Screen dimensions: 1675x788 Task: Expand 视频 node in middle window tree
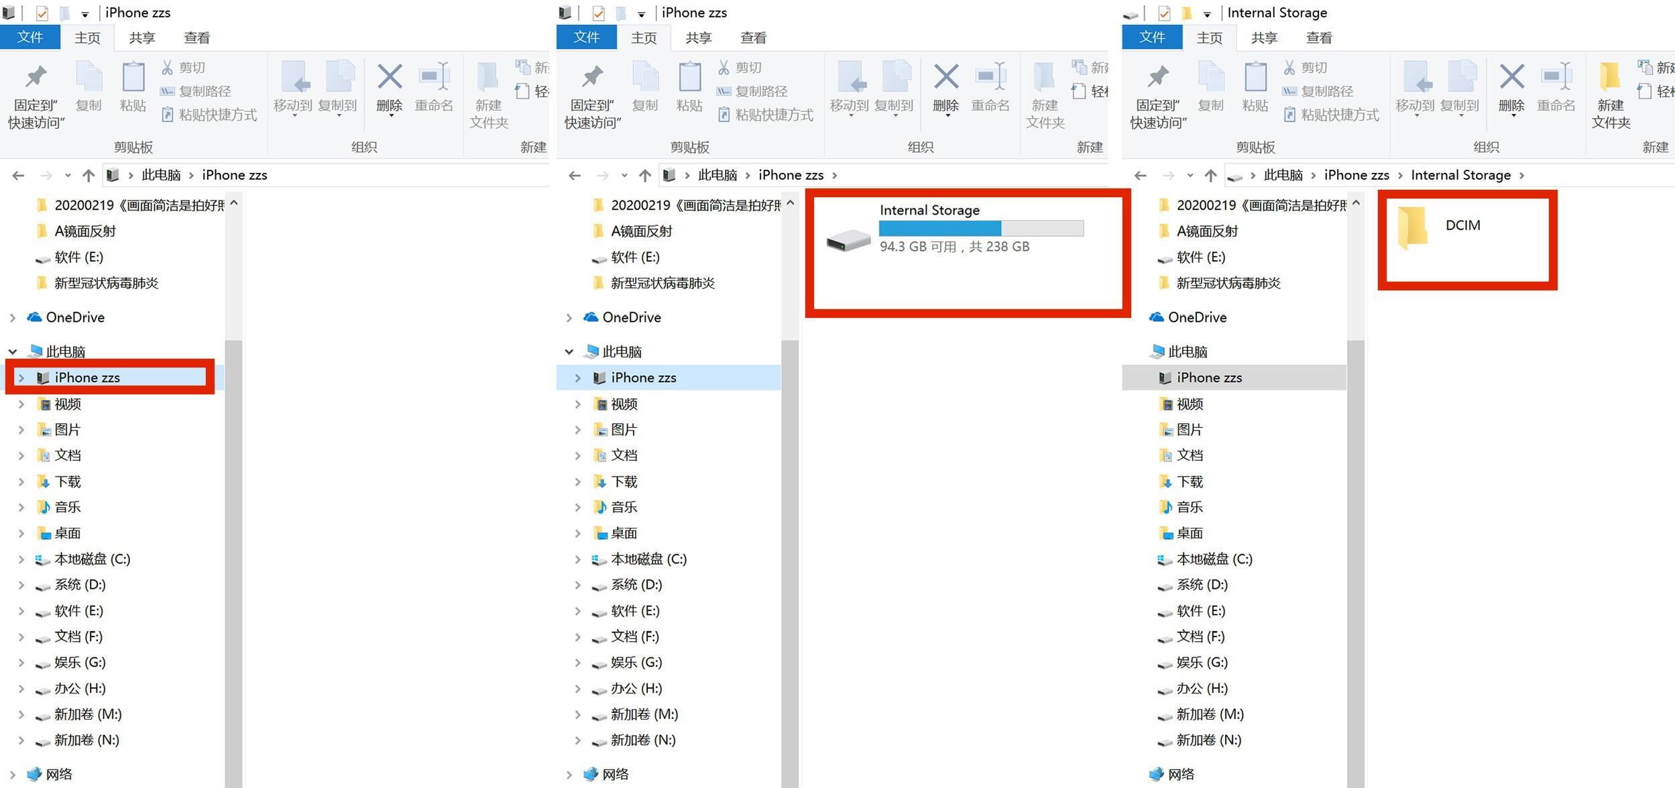point(578,404)
